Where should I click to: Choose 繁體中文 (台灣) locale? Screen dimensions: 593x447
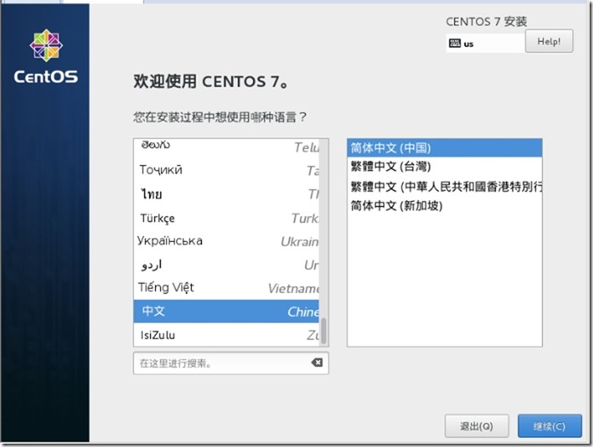tap(445, 166)
